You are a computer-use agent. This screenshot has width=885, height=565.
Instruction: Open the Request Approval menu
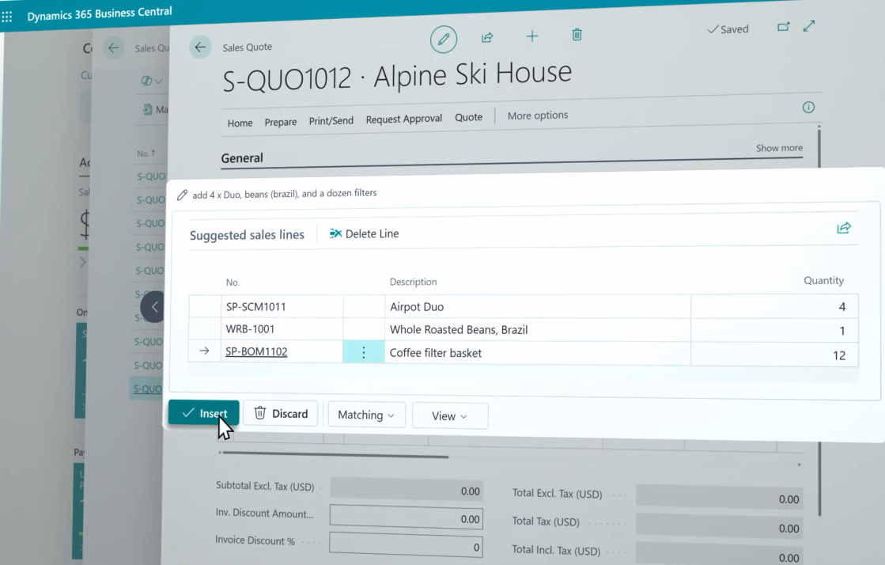pos(403,119)
